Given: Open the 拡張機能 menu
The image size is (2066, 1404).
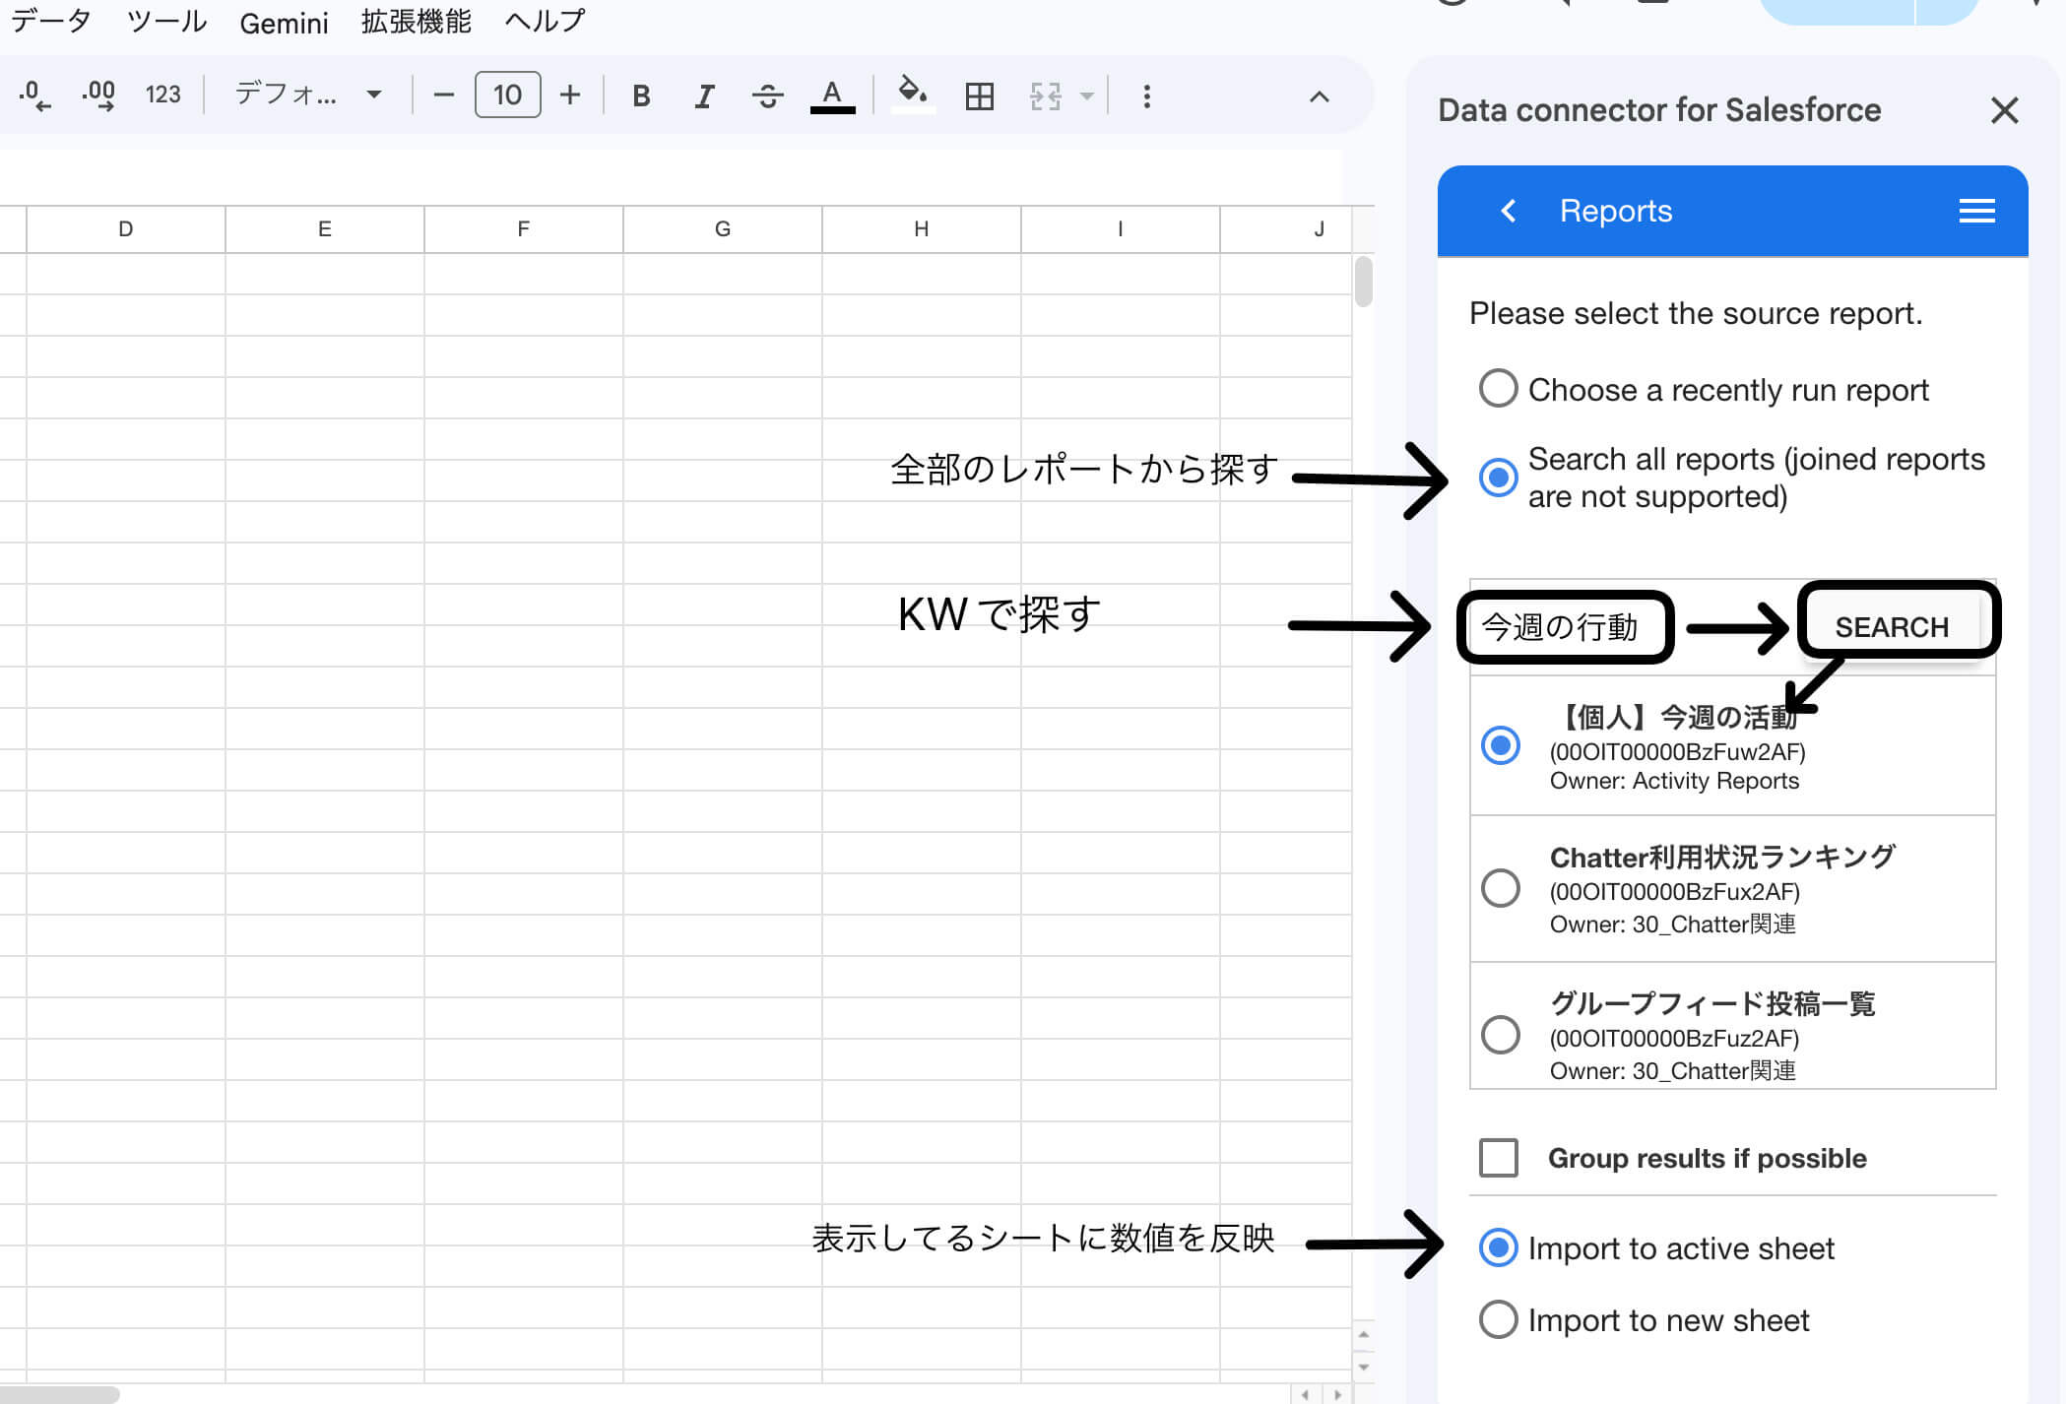Looking at the screenshot, I should pyautogui.click(x=415, y=21).
